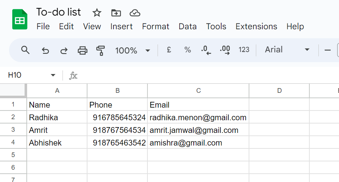This screenshot has height=182, width=339.
Task: Format as currency with pound icon
Action: point(169,50)
